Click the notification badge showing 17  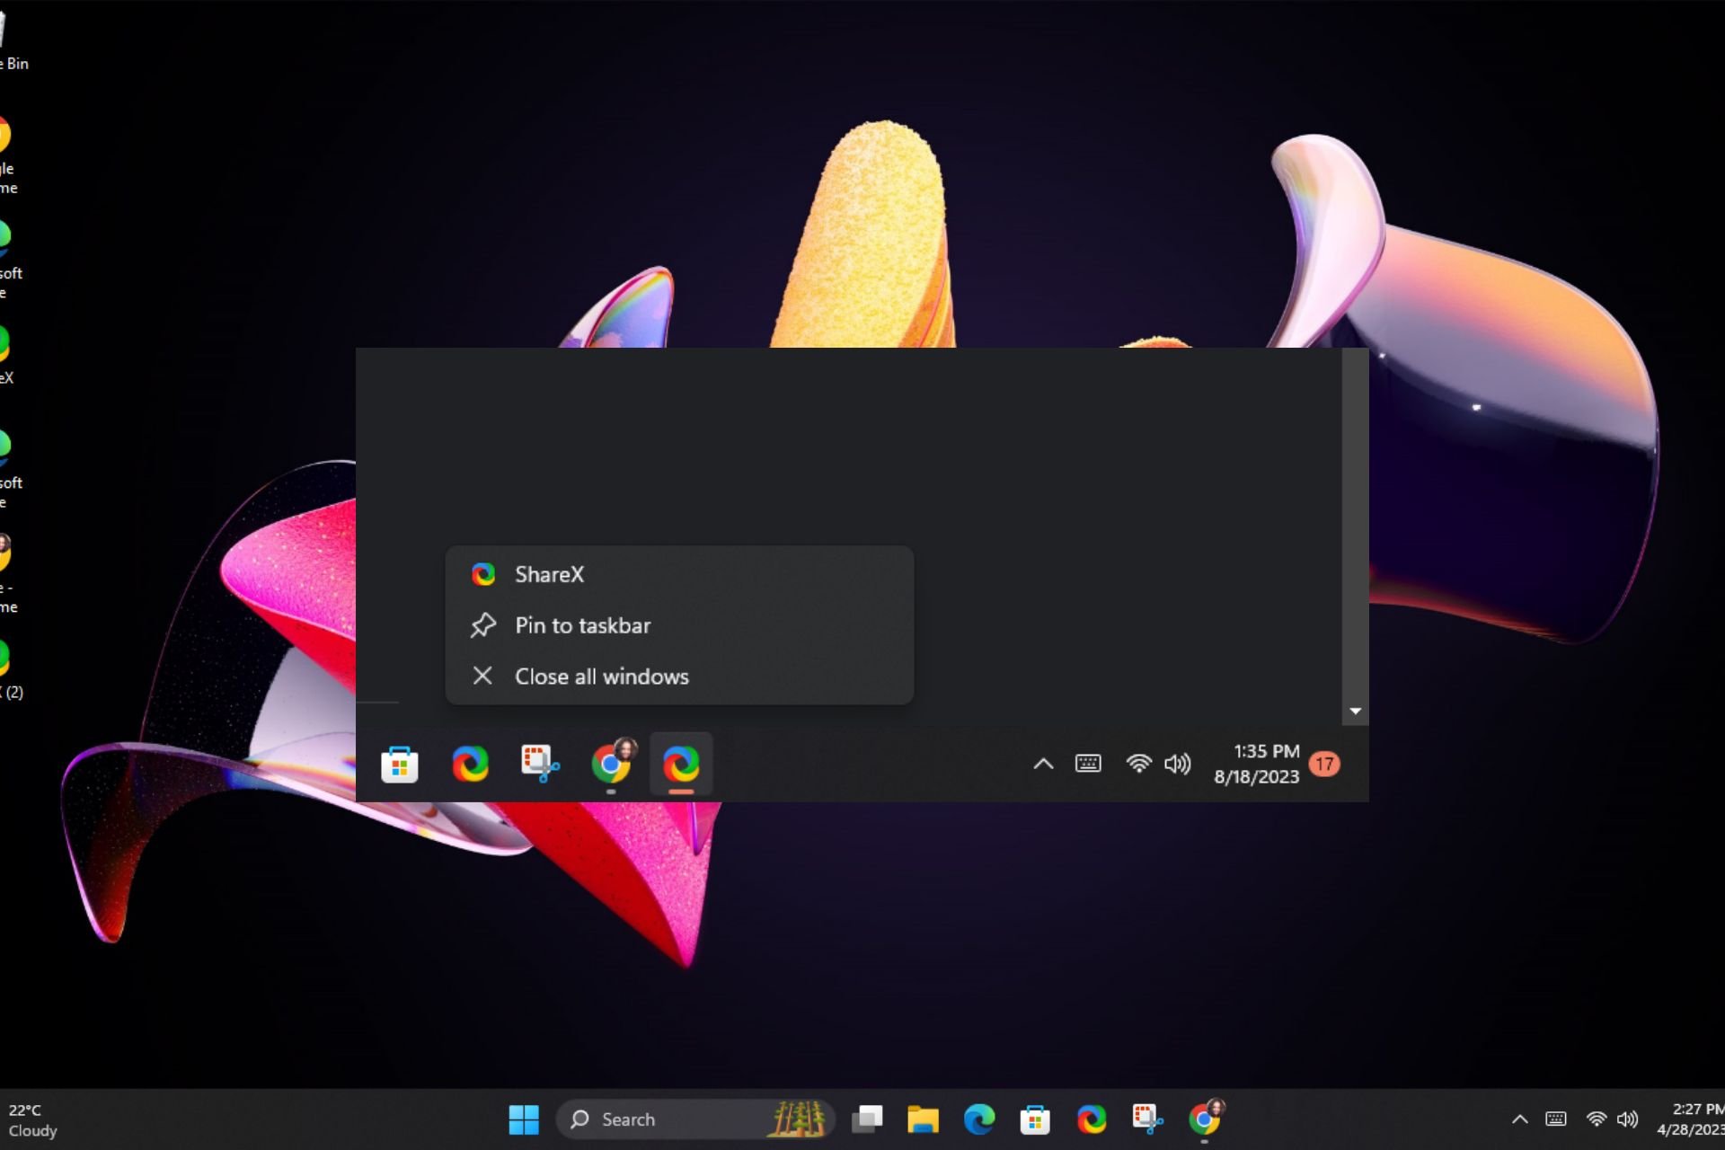[1324, 763]
